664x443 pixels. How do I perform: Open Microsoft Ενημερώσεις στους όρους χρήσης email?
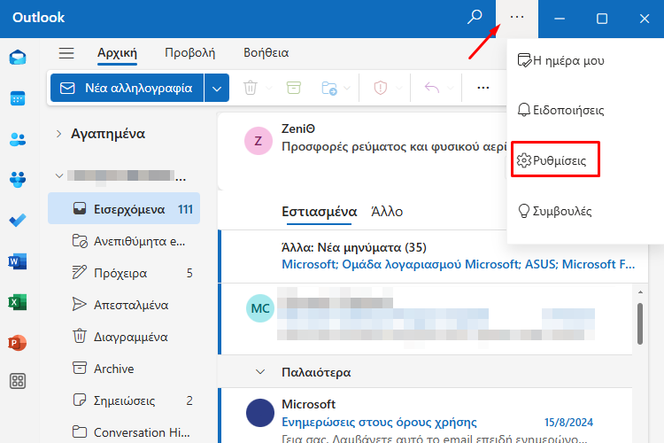tap(426, 416)
